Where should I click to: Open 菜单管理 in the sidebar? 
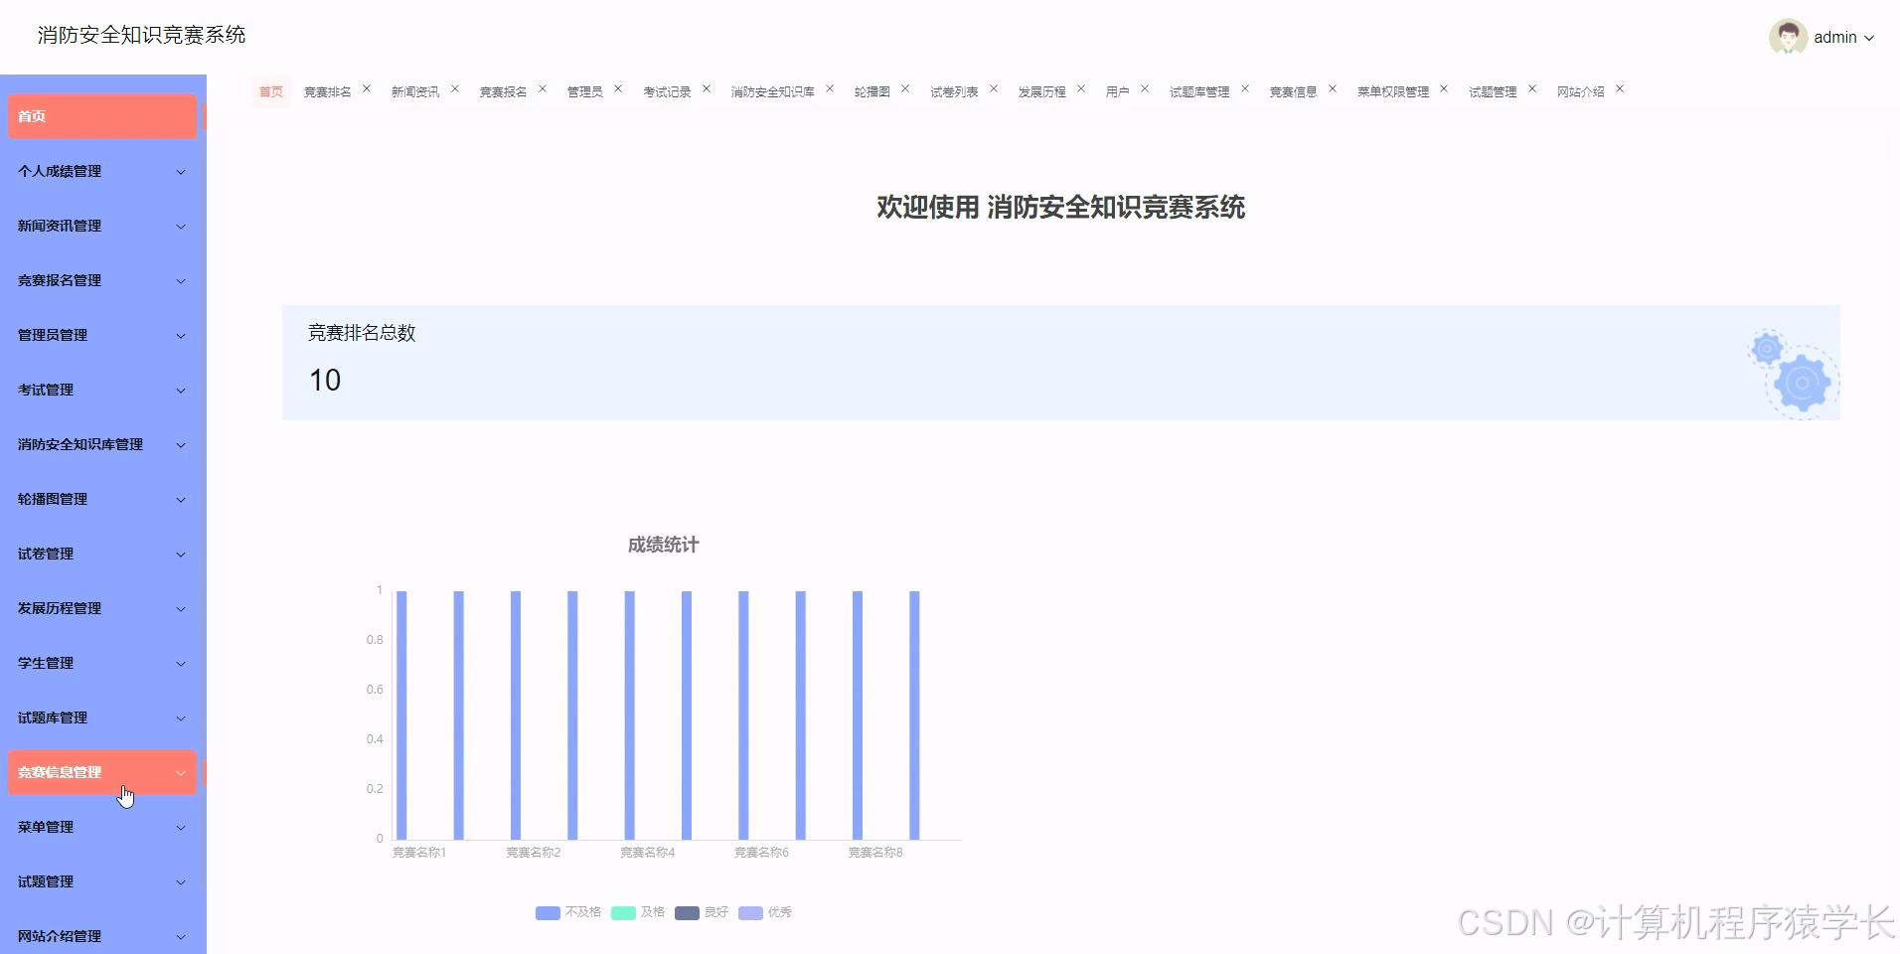(102, 827)
